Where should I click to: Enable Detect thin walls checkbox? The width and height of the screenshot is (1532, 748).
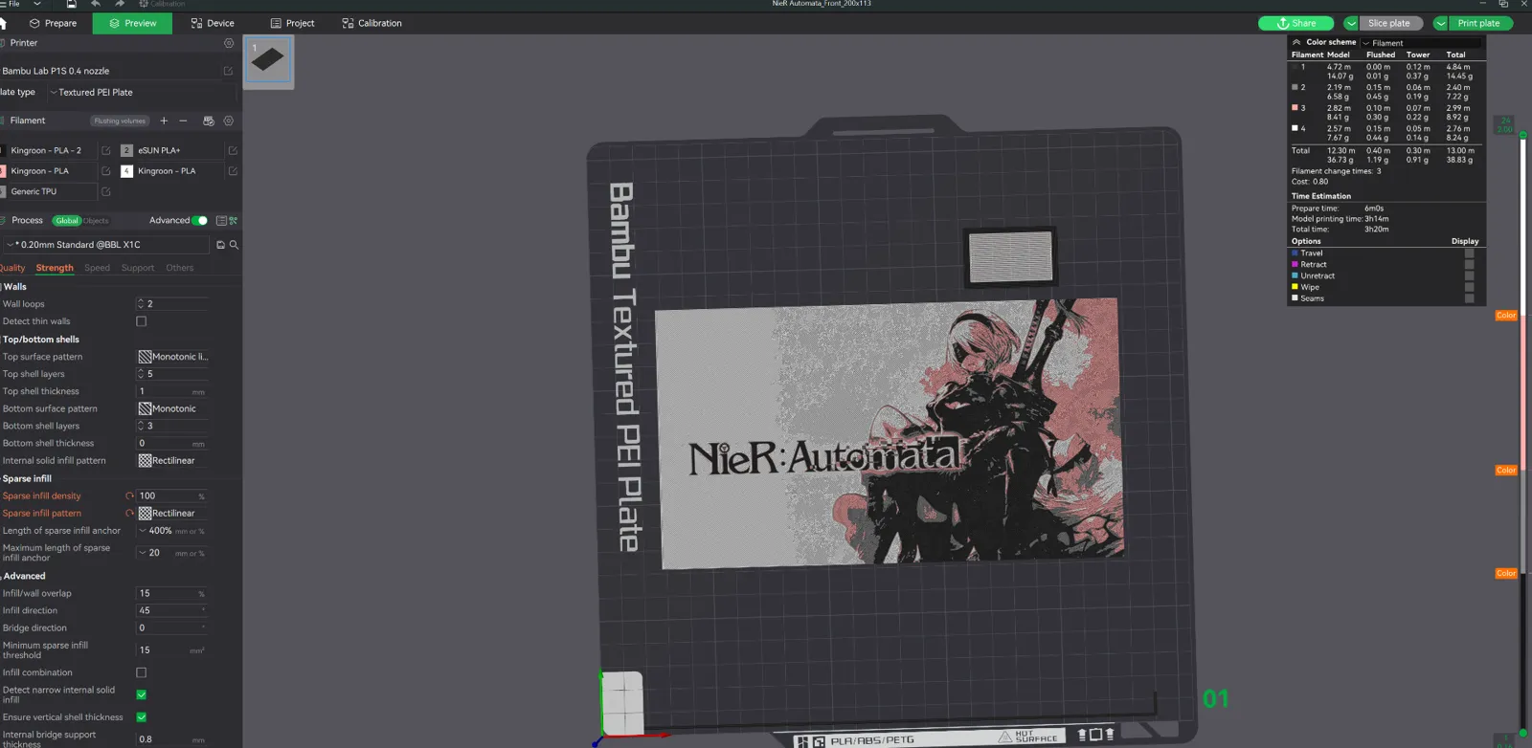pyautogui.click(x=142, y=321)
